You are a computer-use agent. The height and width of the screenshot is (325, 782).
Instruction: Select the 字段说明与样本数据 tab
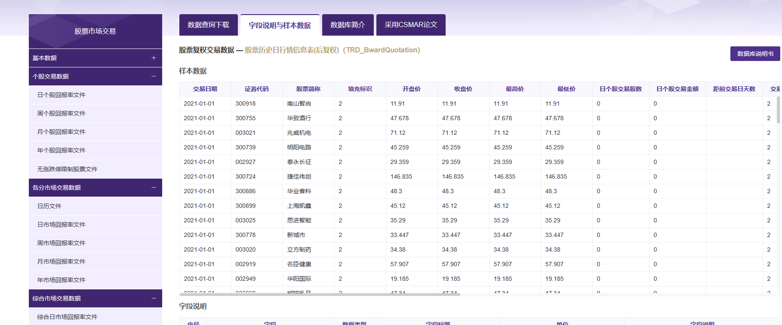[280, 25]
